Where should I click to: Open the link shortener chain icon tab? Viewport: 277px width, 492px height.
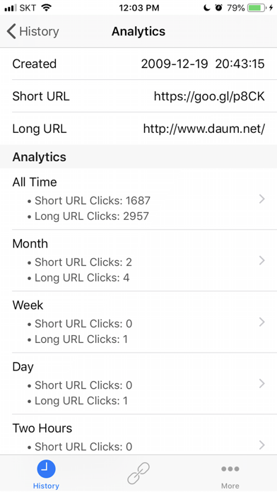click(138, 473)
